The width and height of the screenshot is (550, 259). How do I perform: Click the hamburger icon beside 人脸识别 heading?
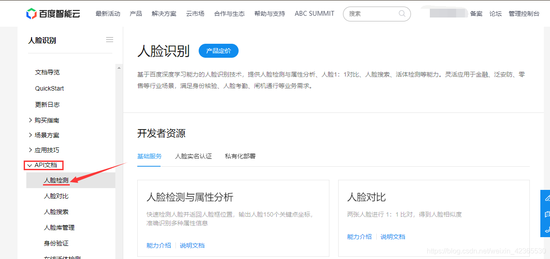point(109,39)
